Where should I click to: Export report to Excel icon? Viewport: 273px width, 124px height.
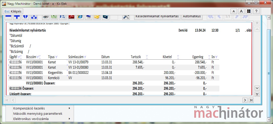(54, 17)
